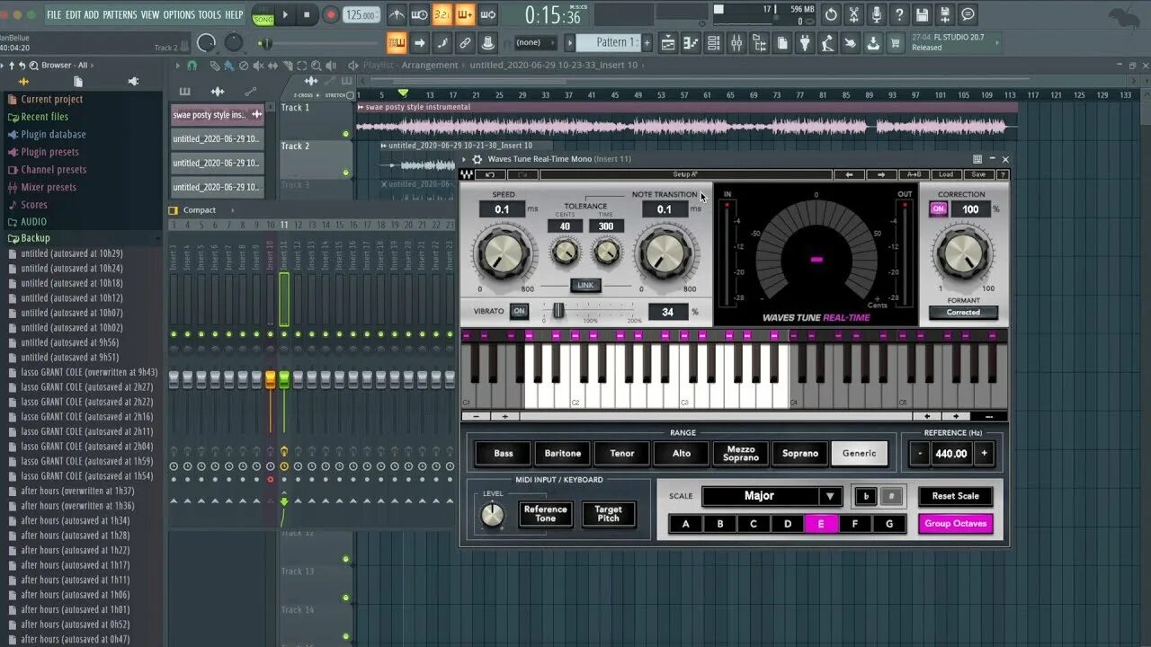Expand Plugin database in browser

pos(53,135)
